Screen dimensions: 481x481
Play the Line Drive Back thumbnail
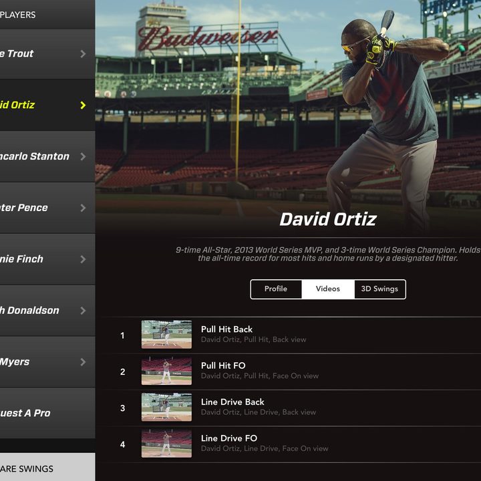[x=166, y=407]
